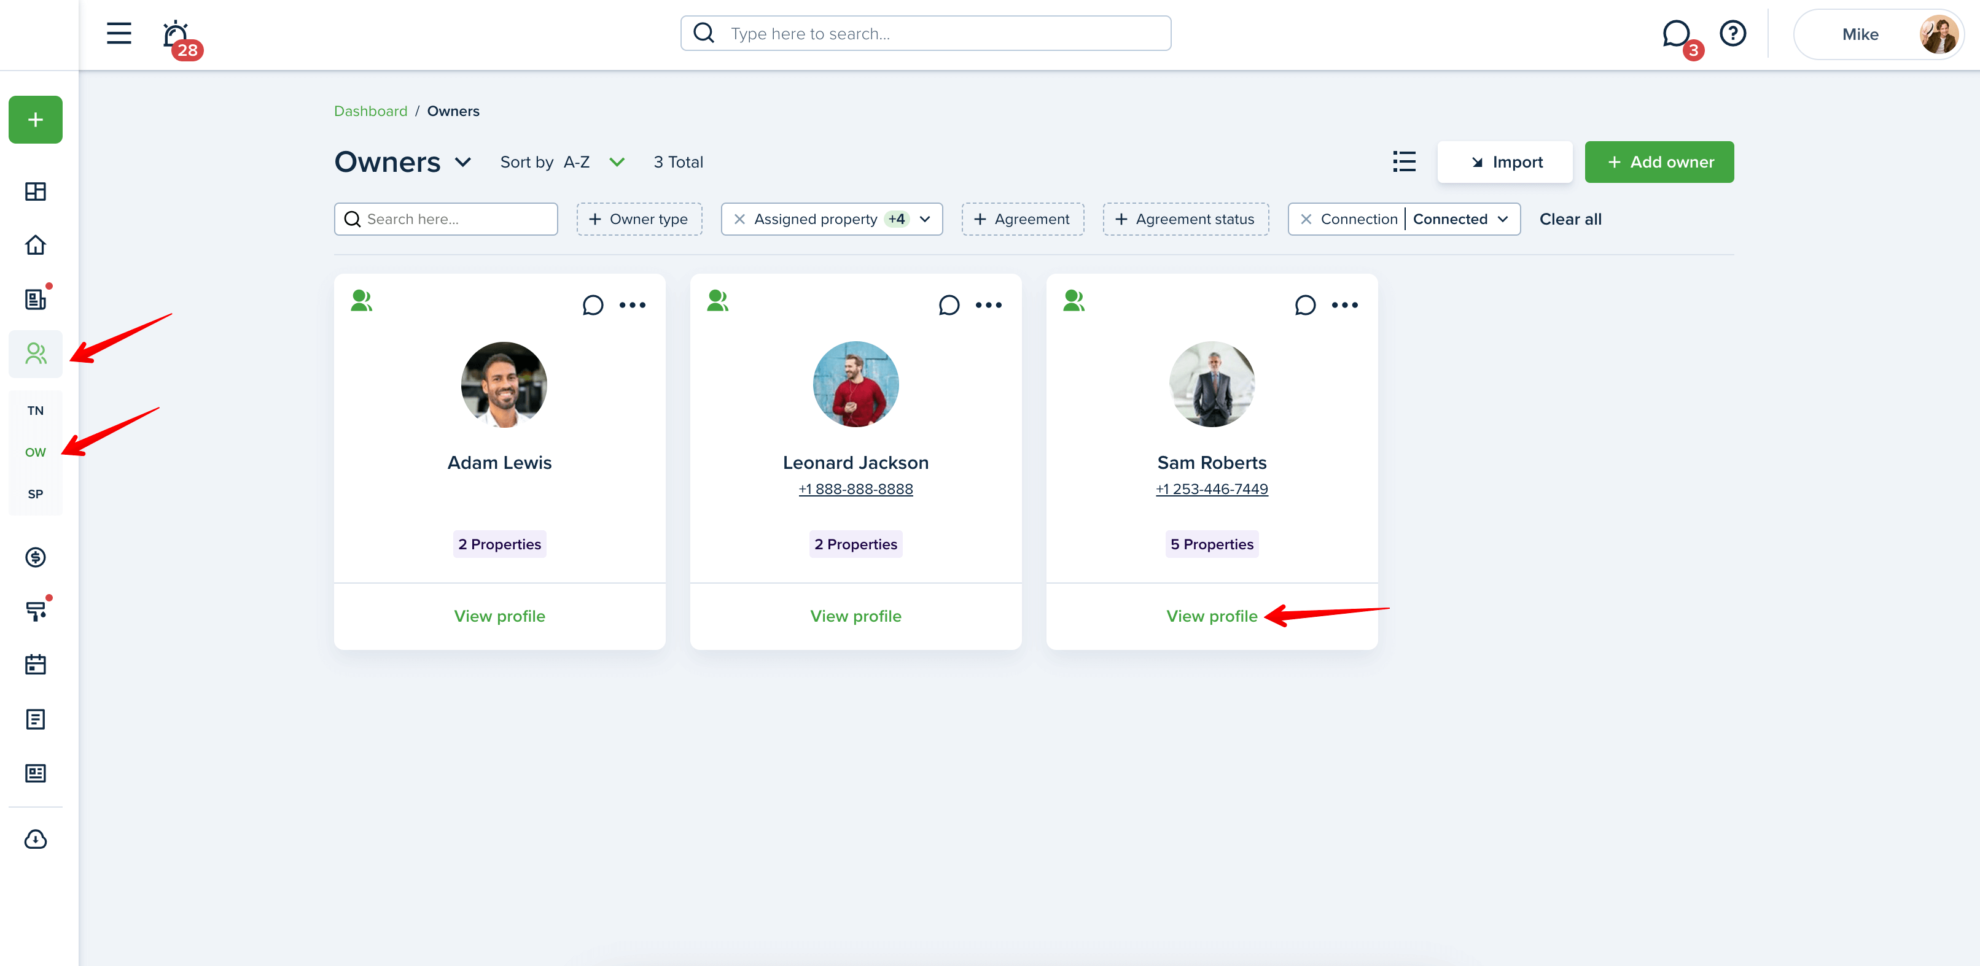
Task: Open Sort by A-Z dropdown
Action: [617, 162]
